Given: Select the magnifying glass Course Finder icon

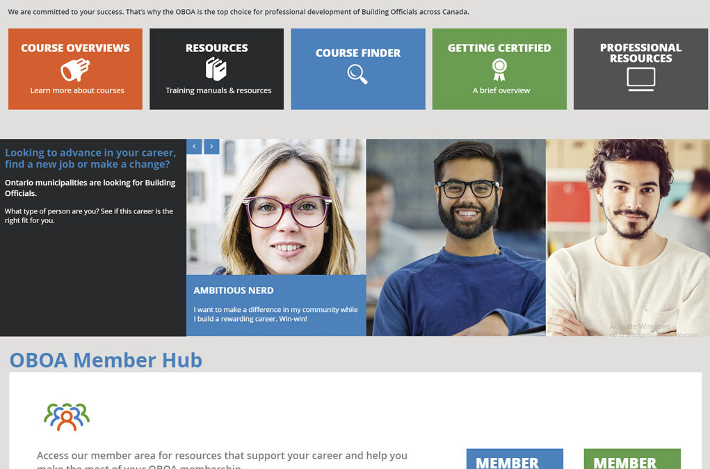Looking at the screenshot, I should pos(357,74).
